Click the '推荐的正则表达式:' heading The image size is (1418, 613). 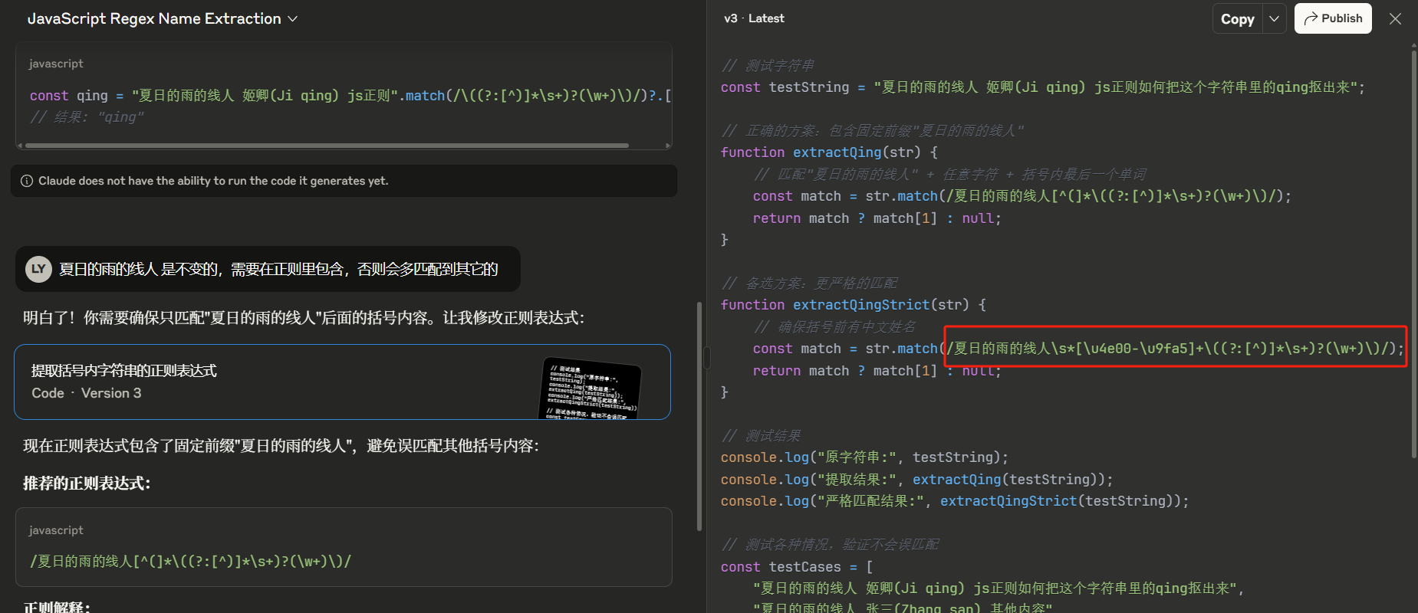87,484
